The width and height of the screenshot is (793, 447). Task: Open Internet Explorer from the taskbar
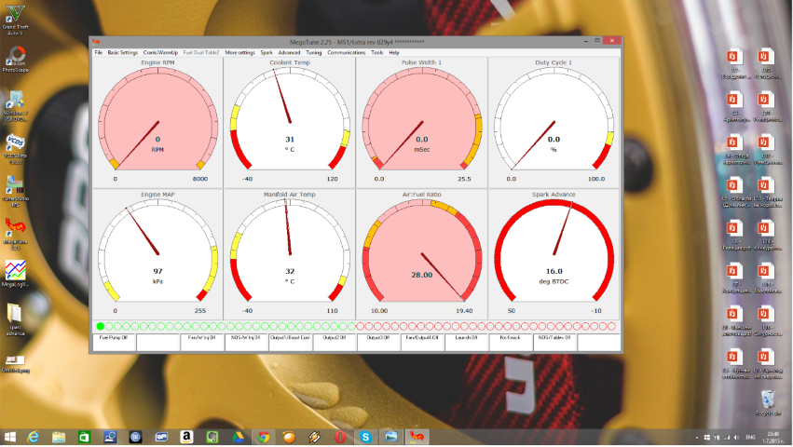(34, 436)
